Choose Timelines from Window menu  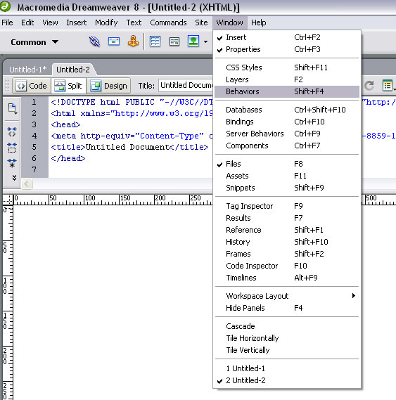coord(287,278)
